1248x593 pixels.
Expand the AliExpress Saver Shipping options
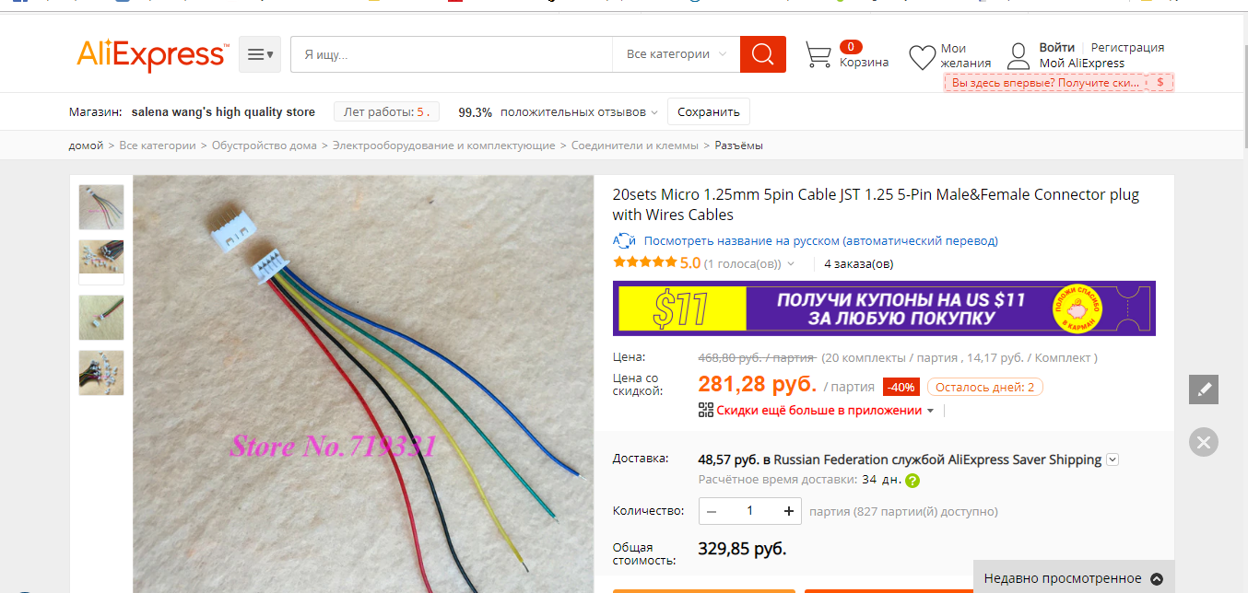1113,459
